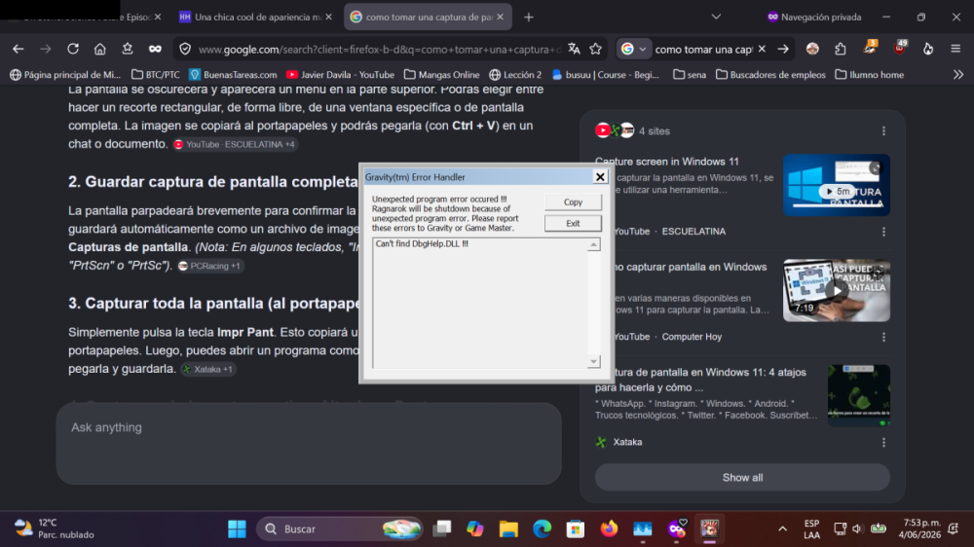This screenshot has width=974, height=547.
Task: Open the sena bookmark folder
Action: 690,75
